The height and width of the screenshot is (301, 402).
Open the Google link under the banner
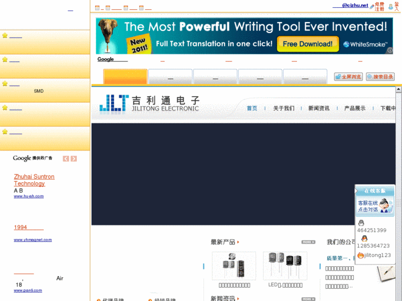[112, 59]
